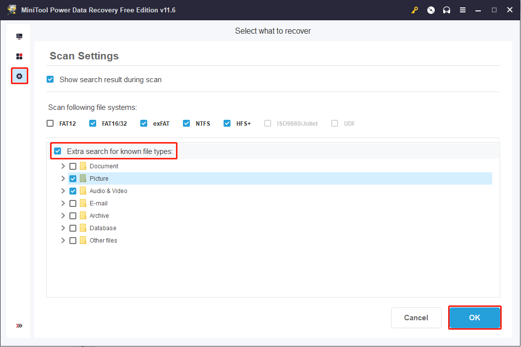
Task: Expand the Database tree node
Action: (x=63, y=228)
